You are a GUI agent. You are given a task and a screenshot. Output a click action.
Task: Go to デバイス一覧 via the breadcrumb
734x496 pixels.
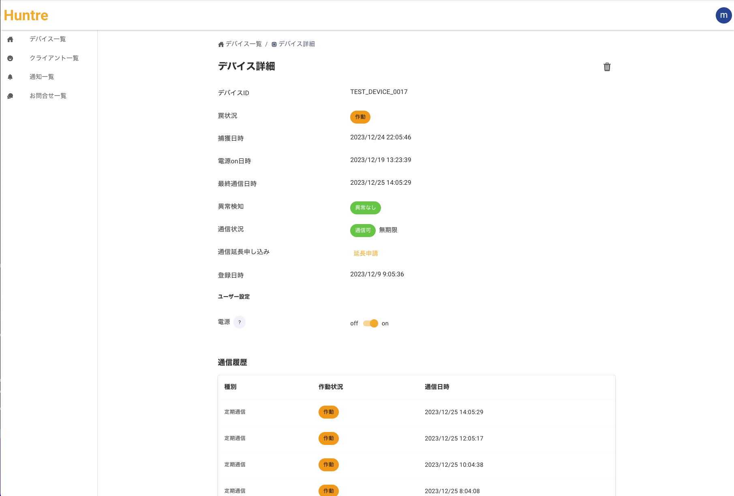[x=244, y=44]
